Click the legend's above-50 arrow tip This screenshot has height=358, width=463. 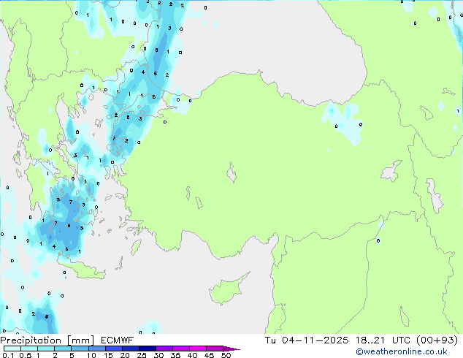(231, 349)
